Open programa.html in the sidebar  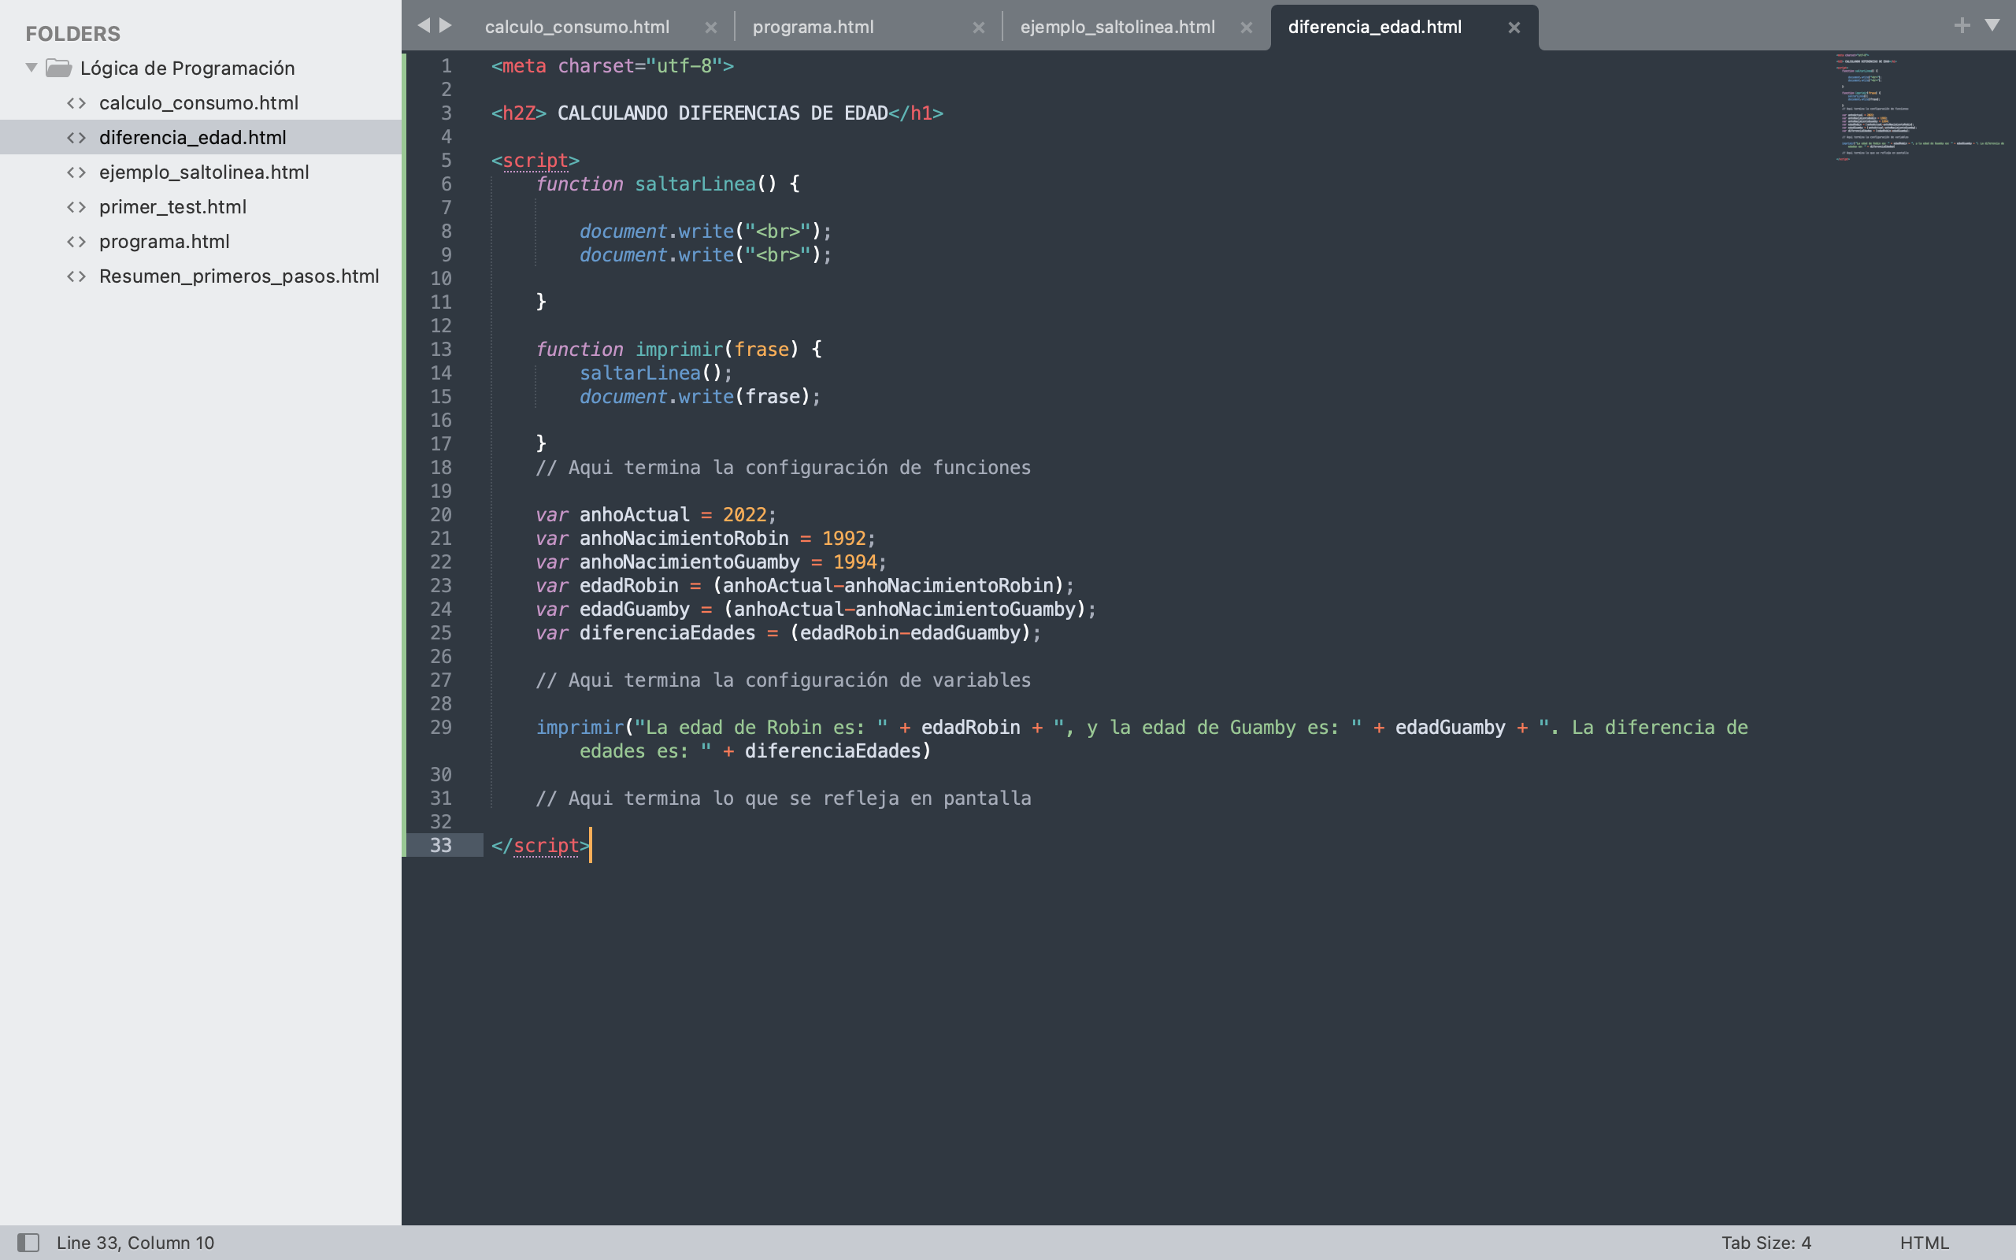pyautogui.click(x=164, y=242)
